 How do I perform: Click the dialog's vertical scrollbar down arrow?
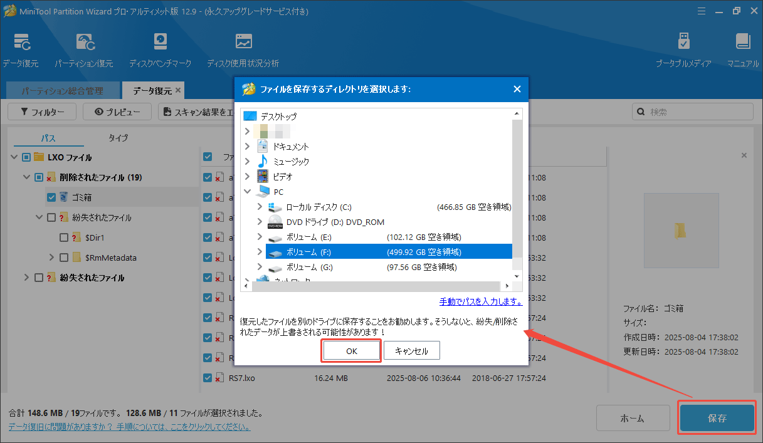click(517, 276)
